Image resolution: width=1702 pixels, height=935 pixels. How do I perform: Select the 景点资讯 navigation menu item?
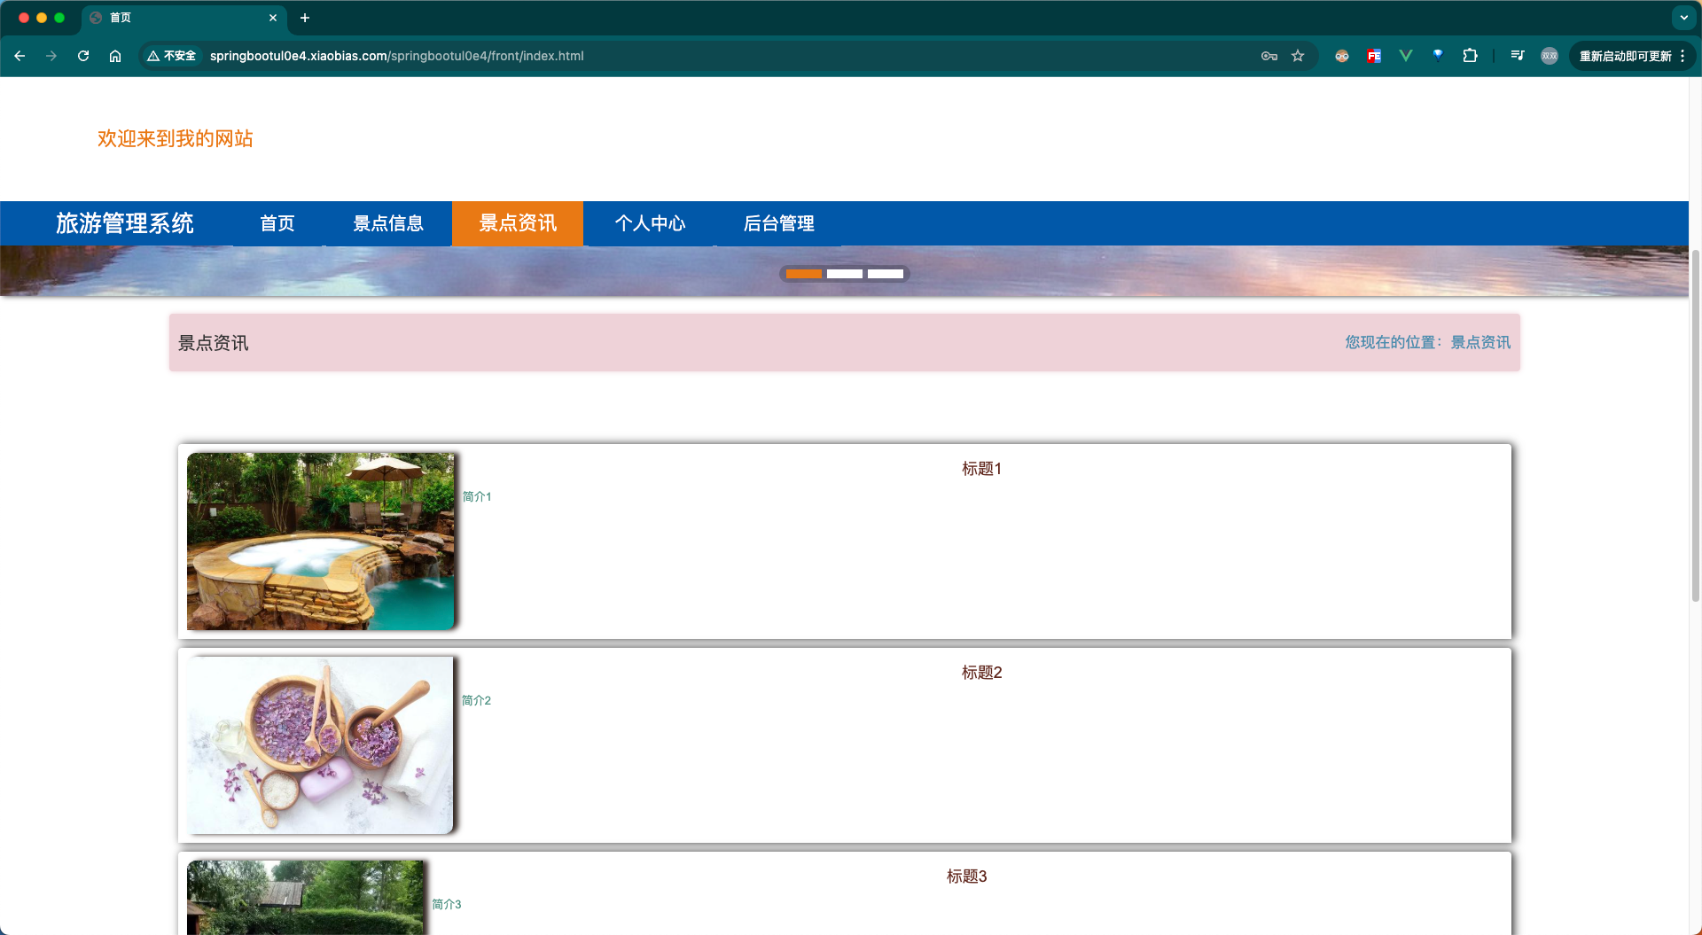(x=518, y=223)
